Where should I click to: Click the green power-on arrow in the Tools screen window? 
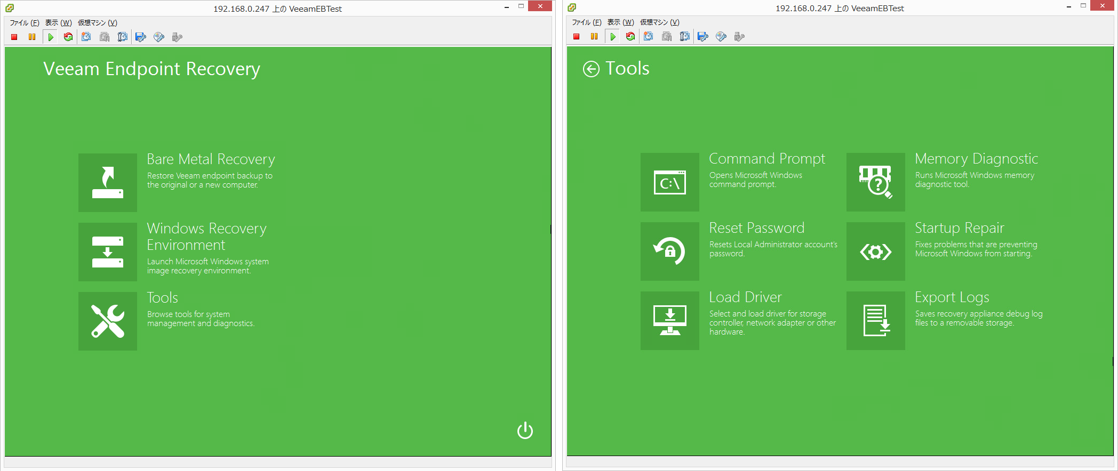coord(613,36)
